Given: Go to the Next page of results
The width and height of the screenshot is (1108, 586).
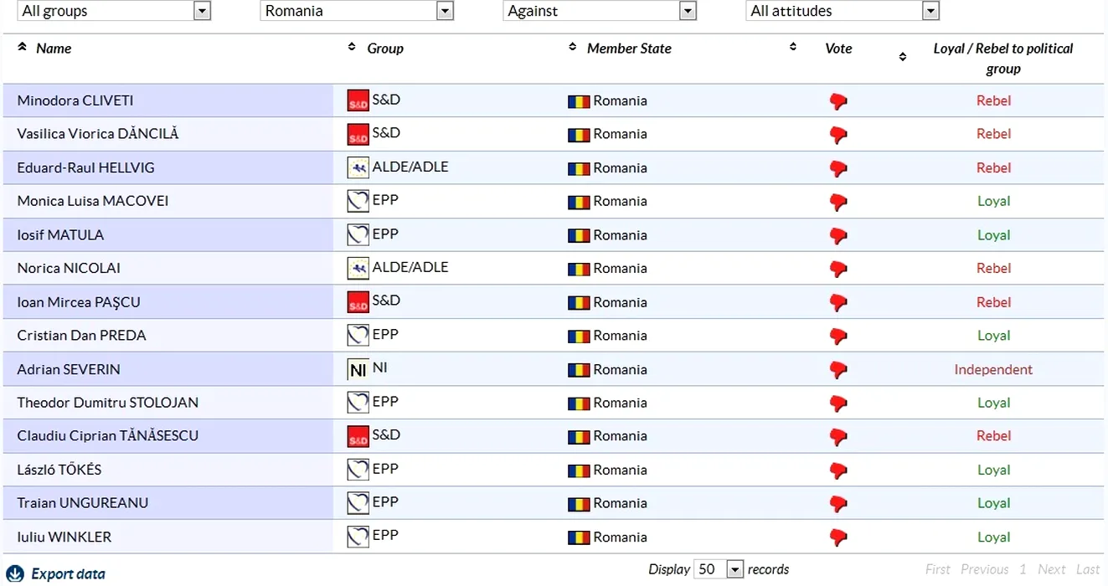Looking at the screenshot, I should pos(1051,569).
